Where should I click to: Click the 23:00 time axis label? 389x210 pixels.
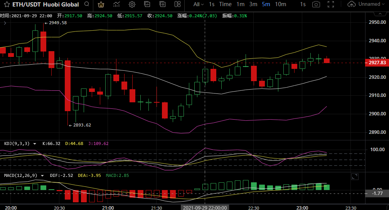pos(302,208)
